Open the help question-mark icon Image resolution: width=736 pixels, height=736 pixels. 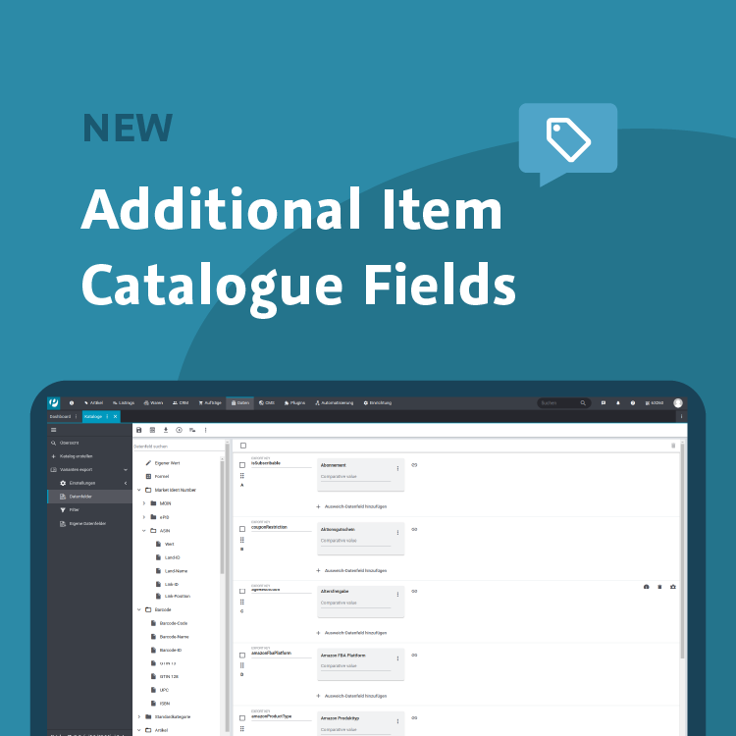point(633,402)
